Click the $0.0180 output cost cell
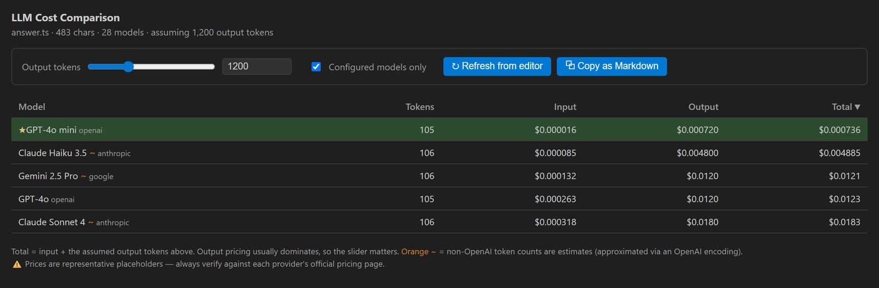Screen dimensions: 879x288 (702, 222)
